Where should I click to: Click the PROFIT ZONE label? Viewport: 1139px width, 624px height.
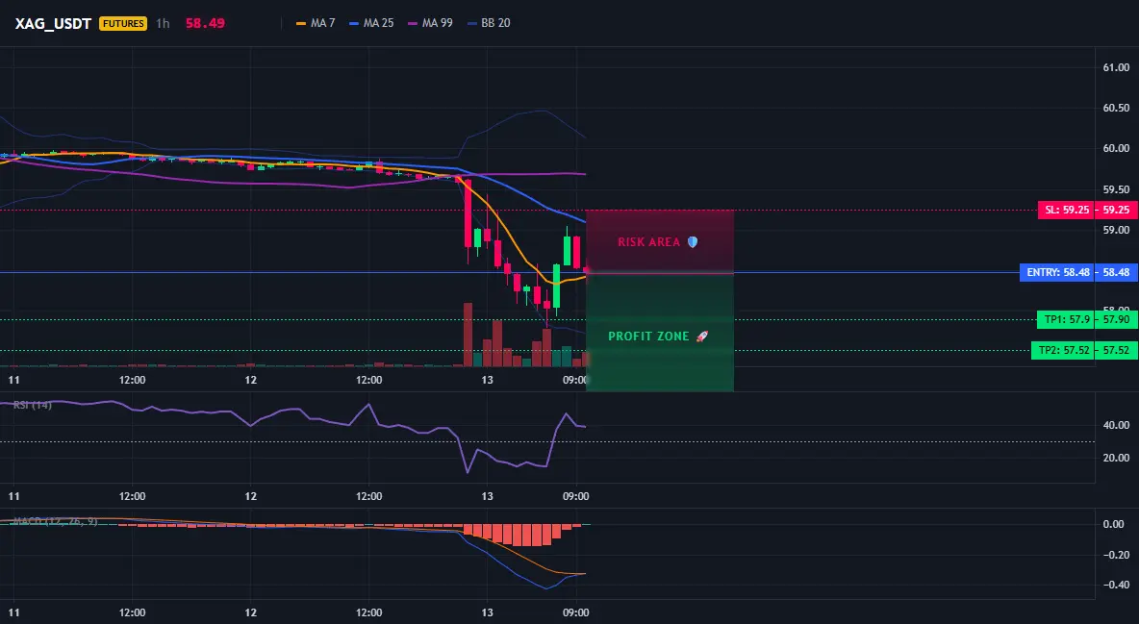pyautogui.click(x=657, y=337)
